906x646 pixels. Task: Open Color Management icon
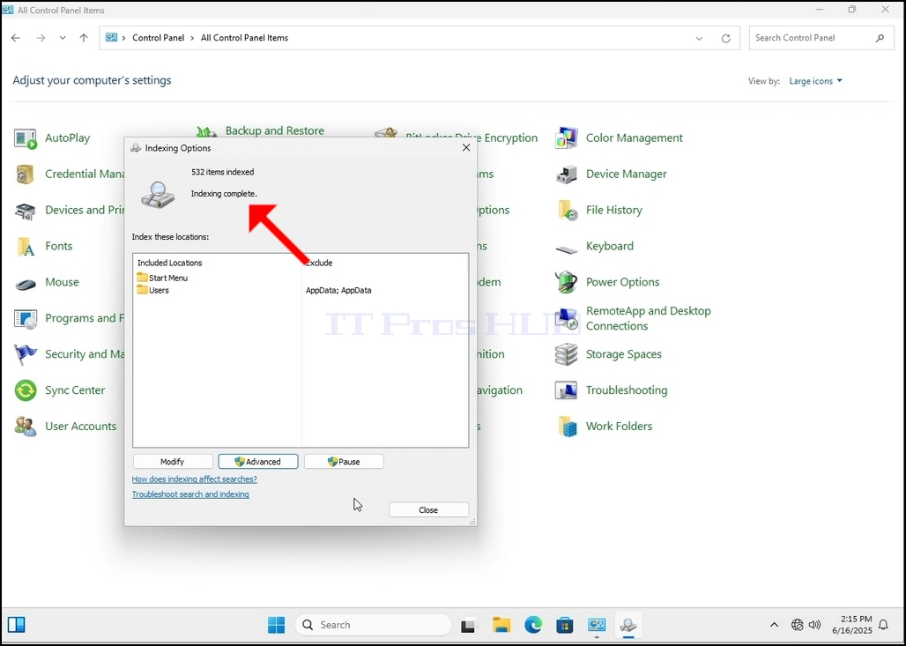coord(566,138)
